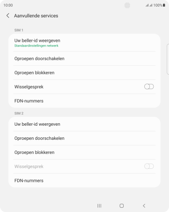169x212 pixels.
Task: Tap the green Standaardinstellingen netwerk text
Action: click(x=36, y=45)
